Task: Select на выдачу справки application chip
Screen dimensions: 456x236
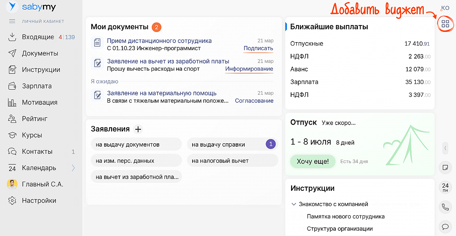Action: tap(218, 144)
